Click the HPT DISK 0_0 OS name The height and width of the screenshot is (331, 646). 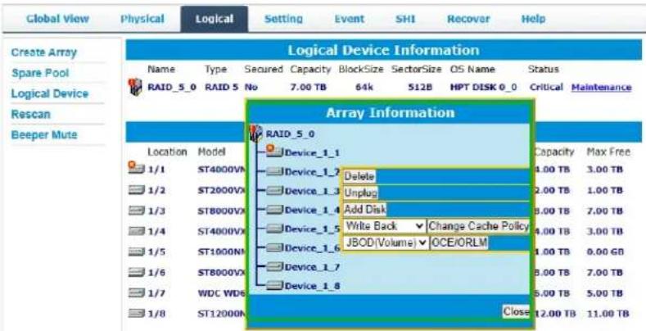(483, 88)
